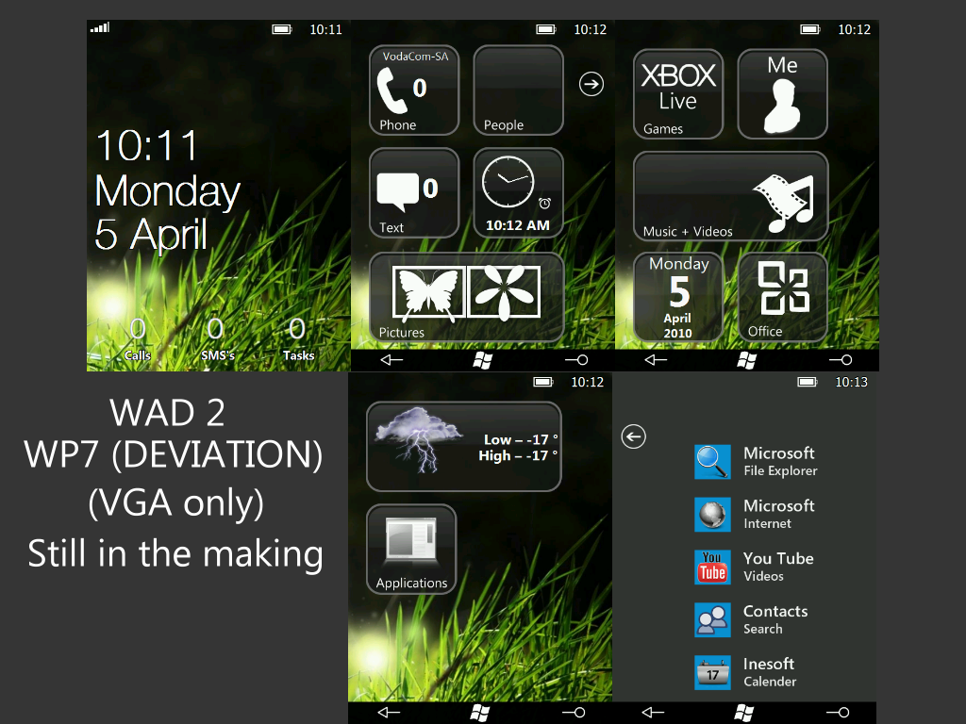Open the weather tile with thunderstorm
The image size is (966, 724).
pyautogui.click(x=464, y=446)
